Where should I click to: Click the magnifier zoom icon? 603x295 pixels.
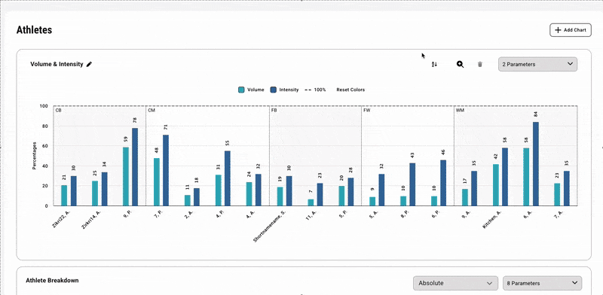[460, 65]
